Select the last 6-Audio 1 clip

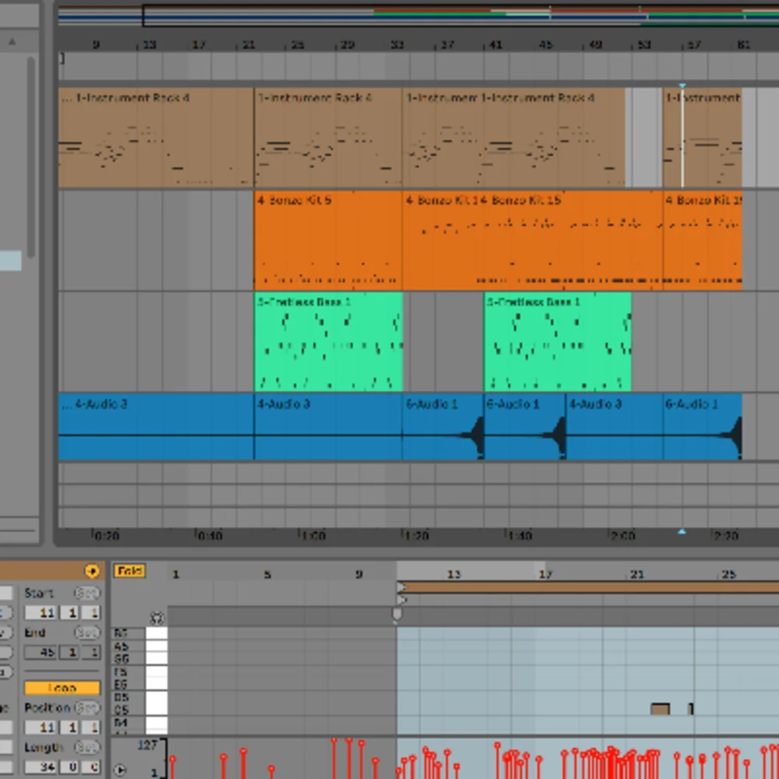click(x=703, y=427)
